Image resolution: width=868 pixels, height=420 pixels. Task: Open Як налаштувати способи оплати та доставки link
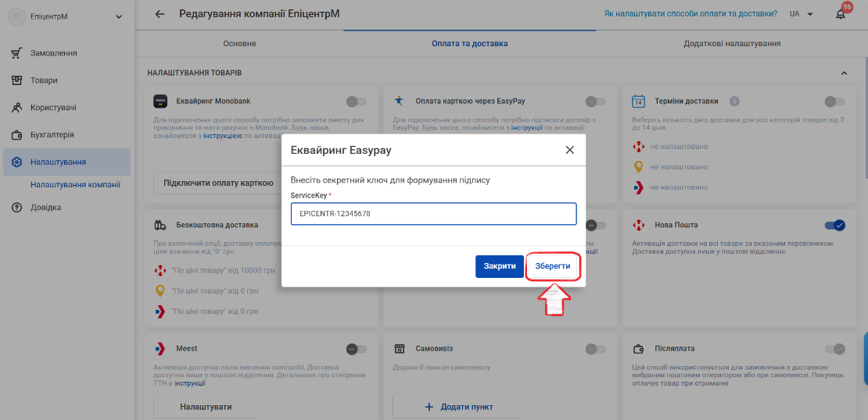point(690,14)
